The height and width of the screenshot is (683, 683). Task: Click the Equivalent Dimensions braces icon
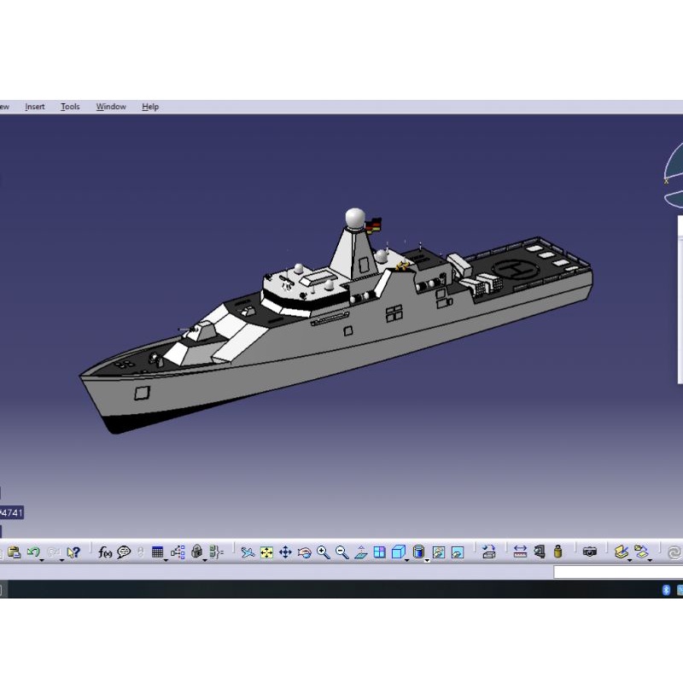click(217, 552)
